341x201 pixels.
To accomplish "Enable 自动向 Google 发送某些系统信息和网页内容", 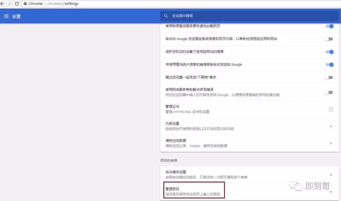I will pyautogui.click(x=329, y=39).
